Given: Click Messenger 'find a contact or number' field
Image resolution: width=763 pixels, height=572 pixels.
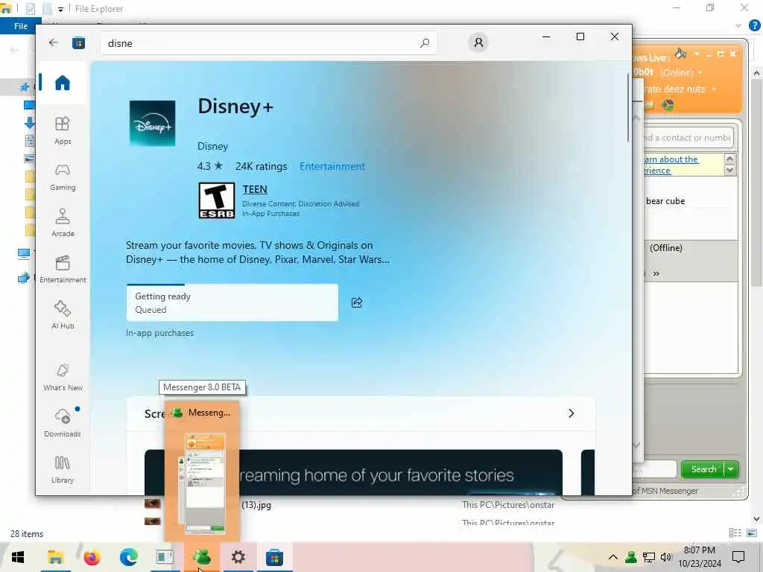Looking at the screenshot, I should [688, 138].
